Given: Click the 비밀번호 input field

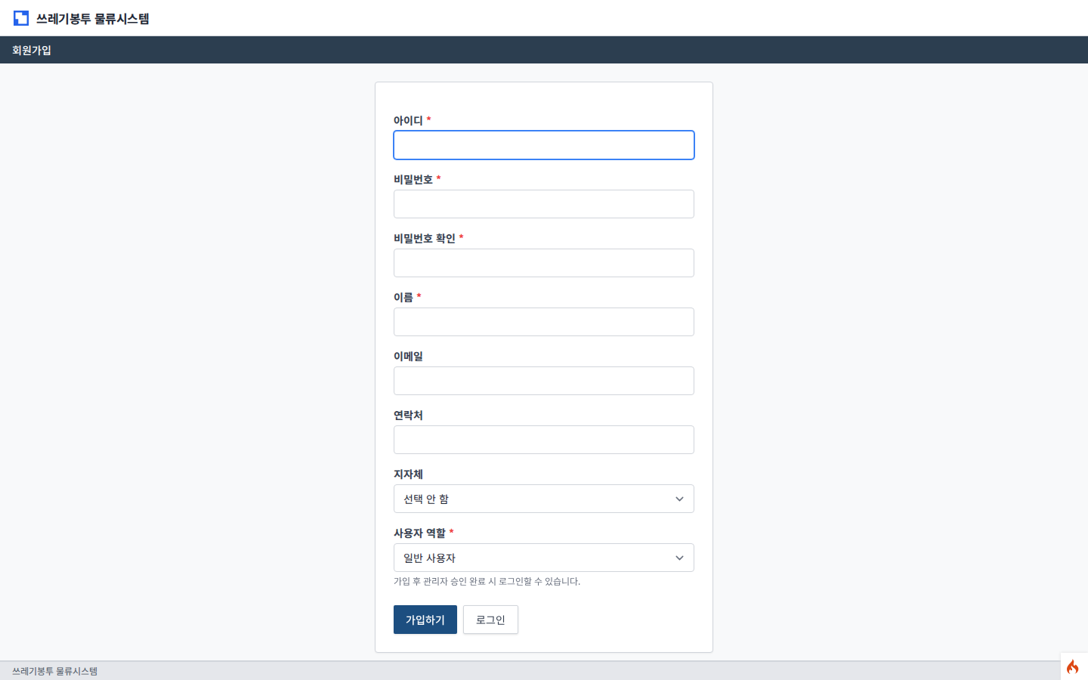Looking at the screenshot, I should pos(543,204).
